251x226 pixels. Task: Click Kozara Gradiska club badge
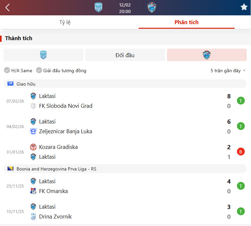click(33, 147)
